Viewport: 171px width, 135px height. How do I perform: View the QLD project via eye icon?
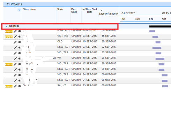click(20, 42)
